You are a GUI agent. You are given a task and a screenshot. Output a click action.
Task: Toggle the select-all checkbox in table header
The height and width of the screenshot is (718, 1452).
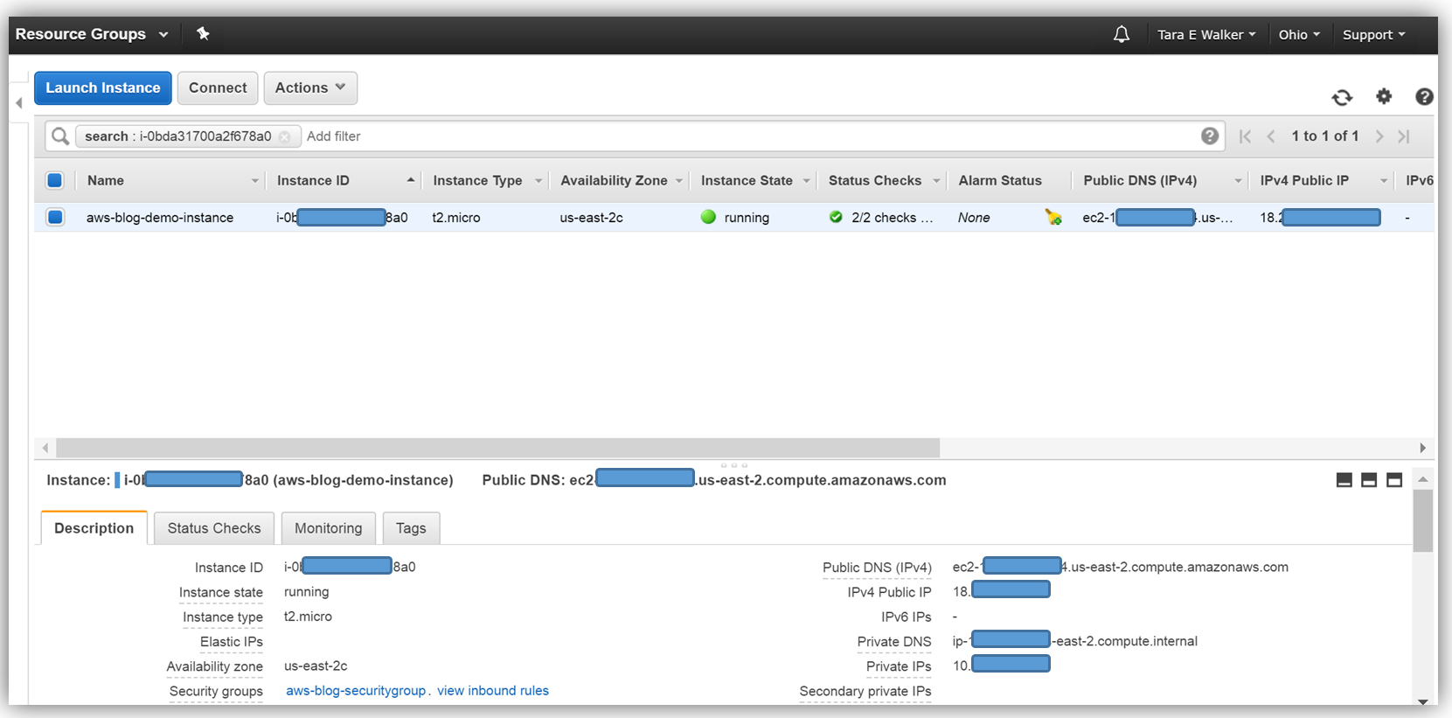pos(55,180)
